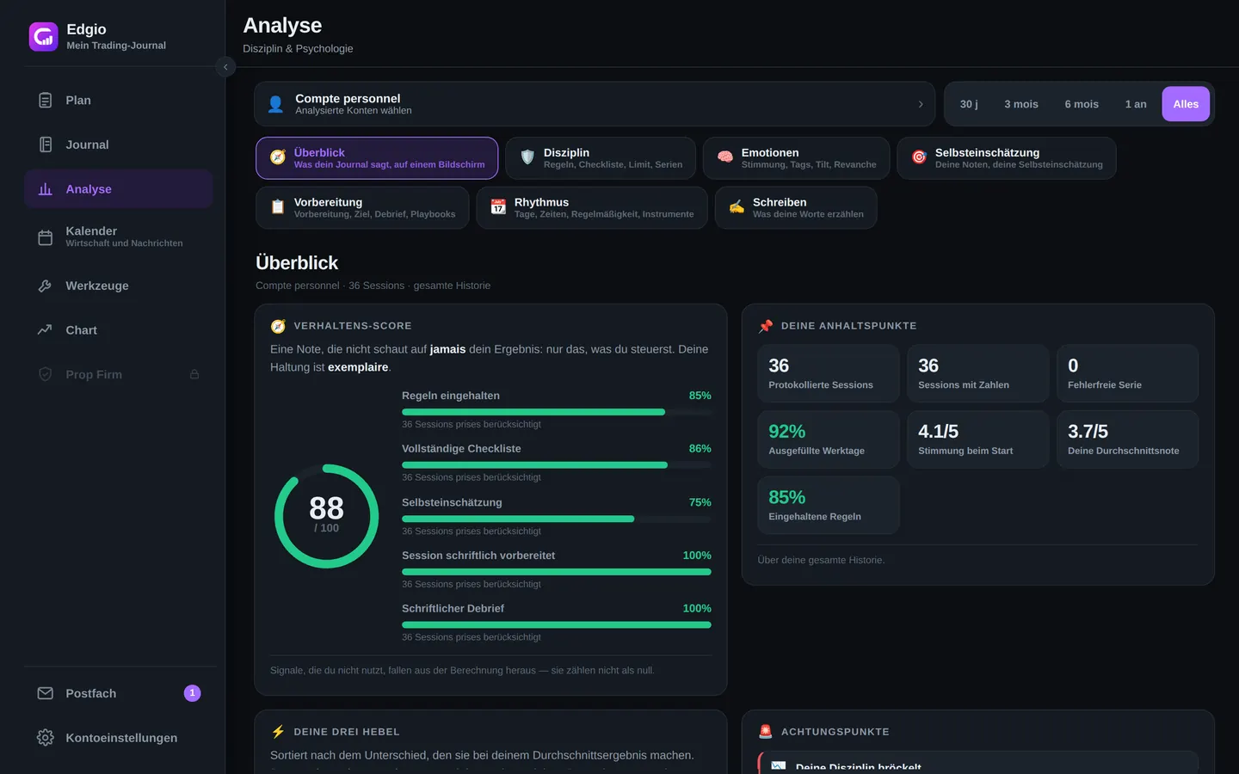The width and height of the screenshot is (1239, 774).
Task: Expand the Compte personnel account selector
Action: pyautogui.click(x=595, y=104)
